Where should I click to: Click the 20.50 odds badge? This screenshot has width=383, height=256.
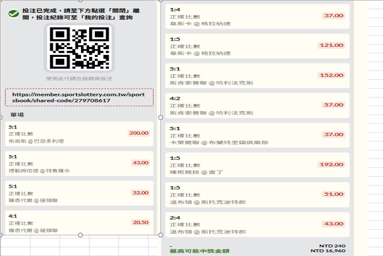(141, 223)
